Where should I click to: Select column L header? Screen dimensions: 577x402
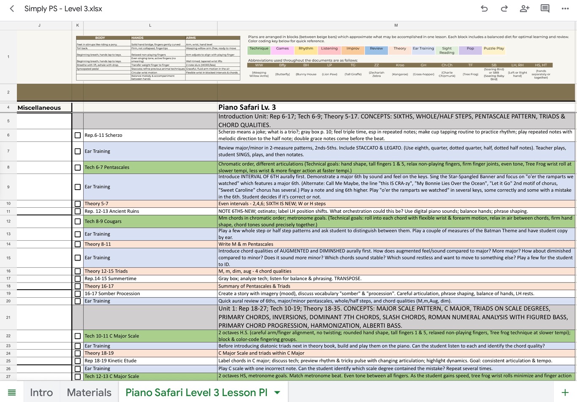[x=150, y=25]
